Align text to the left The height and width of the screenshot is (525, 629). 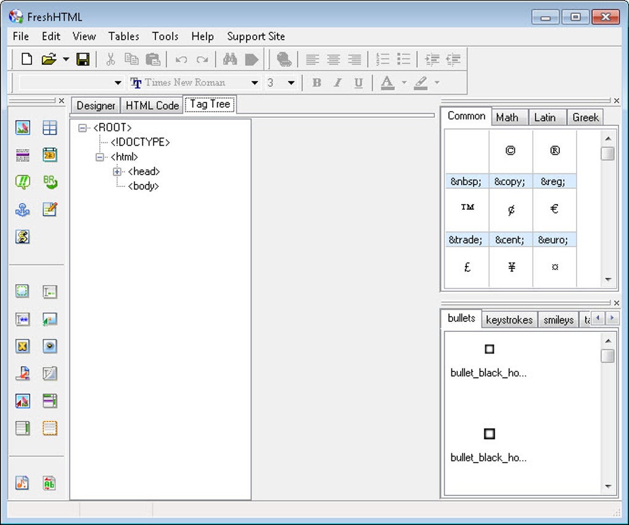pos(313,59)
